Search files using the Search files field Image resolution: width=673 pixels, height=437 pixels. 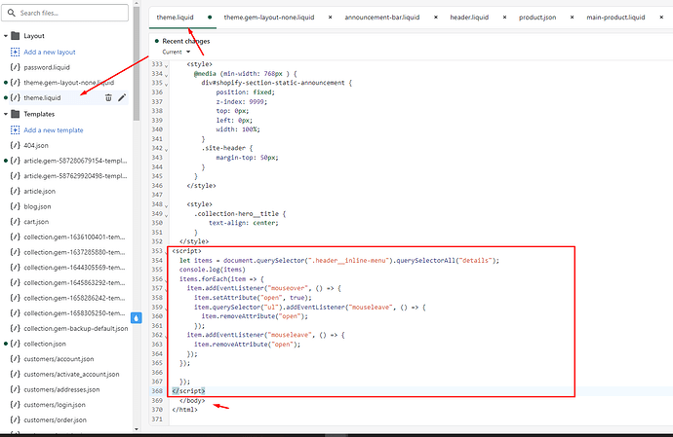click(x=65, y=13)
